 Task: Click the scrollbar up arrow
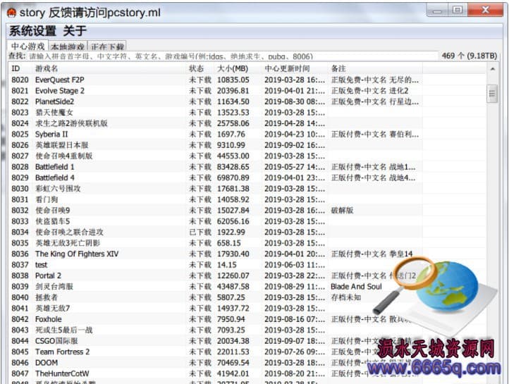493,69
